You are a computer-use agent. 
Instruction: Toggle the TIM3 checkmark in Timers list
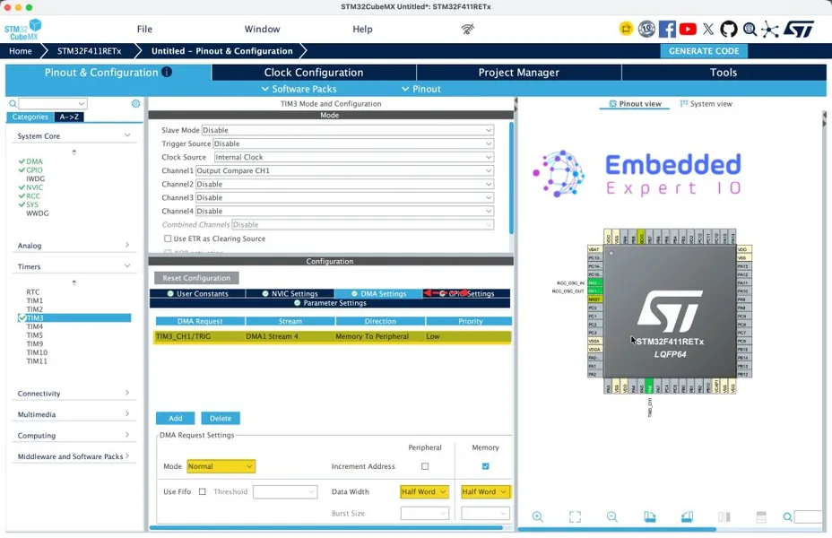click(x=22, y=317)
